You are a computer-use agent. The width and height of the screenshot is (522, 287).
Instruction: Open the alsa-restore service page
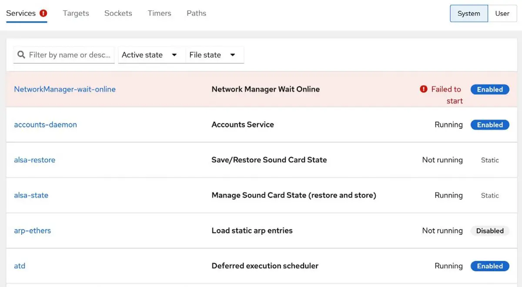point(34,160)
